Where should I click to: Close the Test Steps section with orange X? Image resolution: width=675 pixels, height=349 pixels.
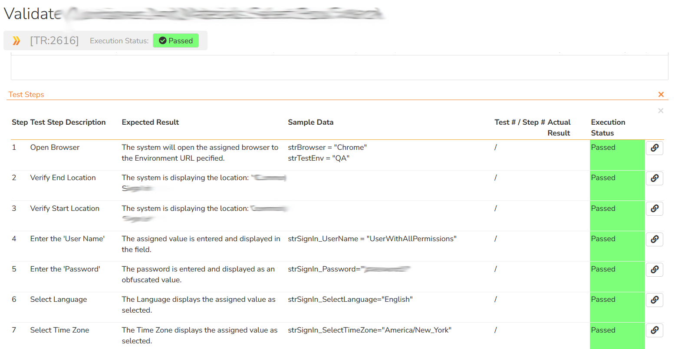click(661, 94)
